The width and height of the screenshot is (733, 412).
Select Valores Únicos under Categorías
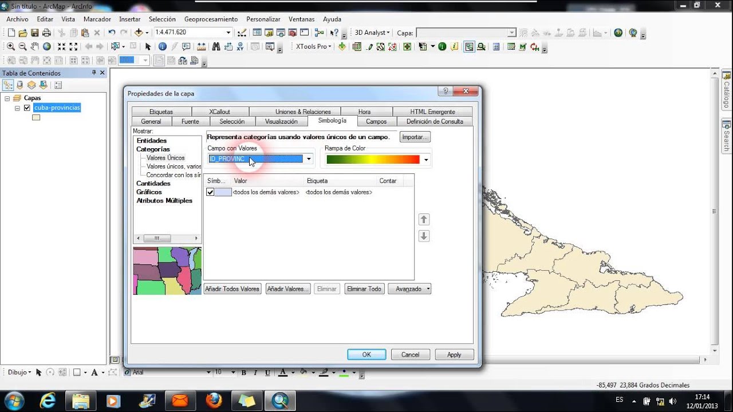pyautogui.click(x=165, y=158)
